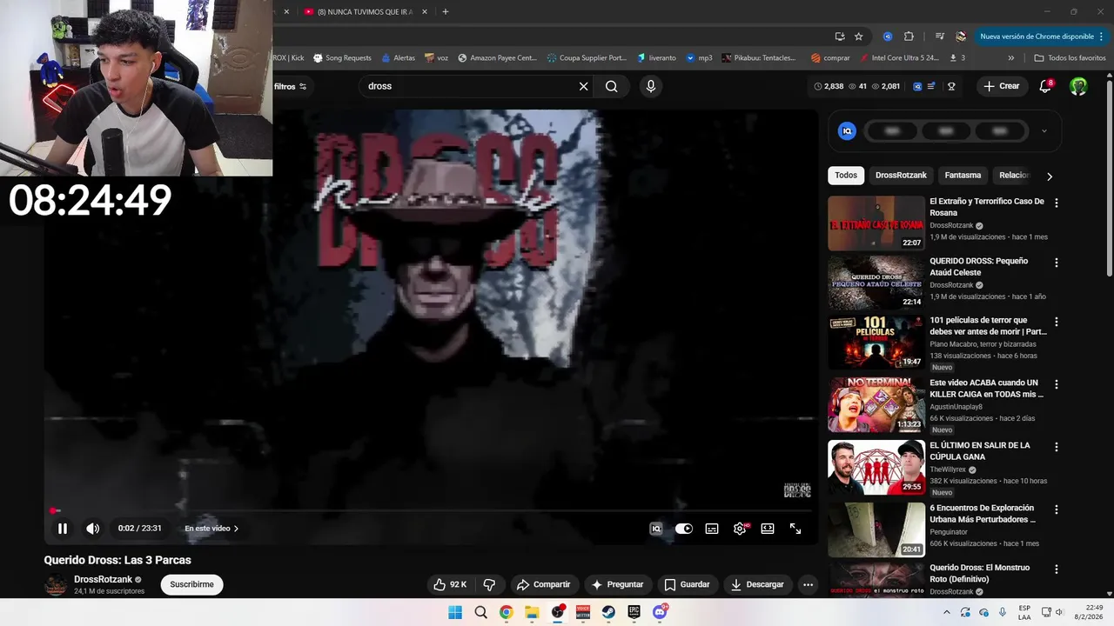The height and width of the screenshot is (626, 1114).
Task: Select the Relacionados filter chip
Action: point(1015,175)
